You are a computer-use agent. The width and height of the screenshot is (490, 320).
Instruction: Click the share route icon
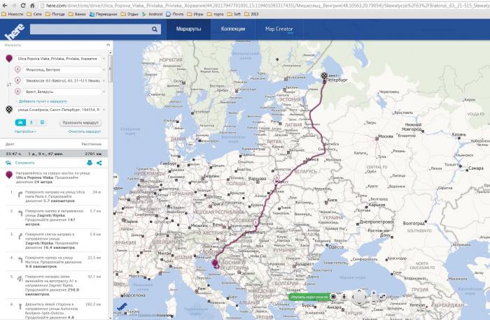(x=99, y=163)
